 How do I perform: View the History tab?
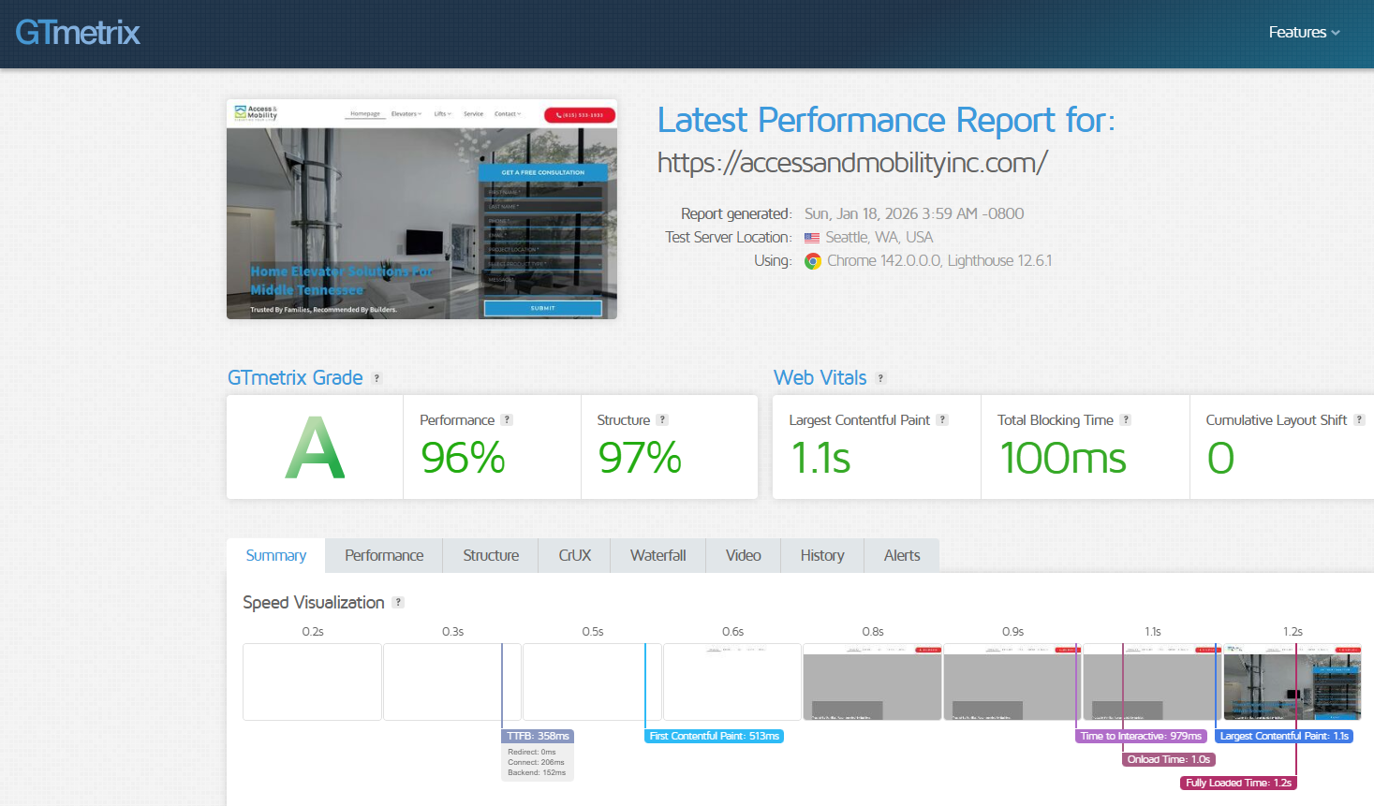click(822, 555)
